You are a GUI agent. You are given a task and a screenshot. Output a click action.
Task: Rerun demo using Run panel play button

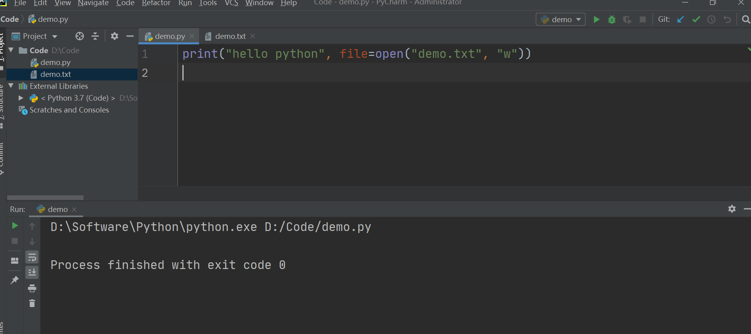tap(15, 225)
